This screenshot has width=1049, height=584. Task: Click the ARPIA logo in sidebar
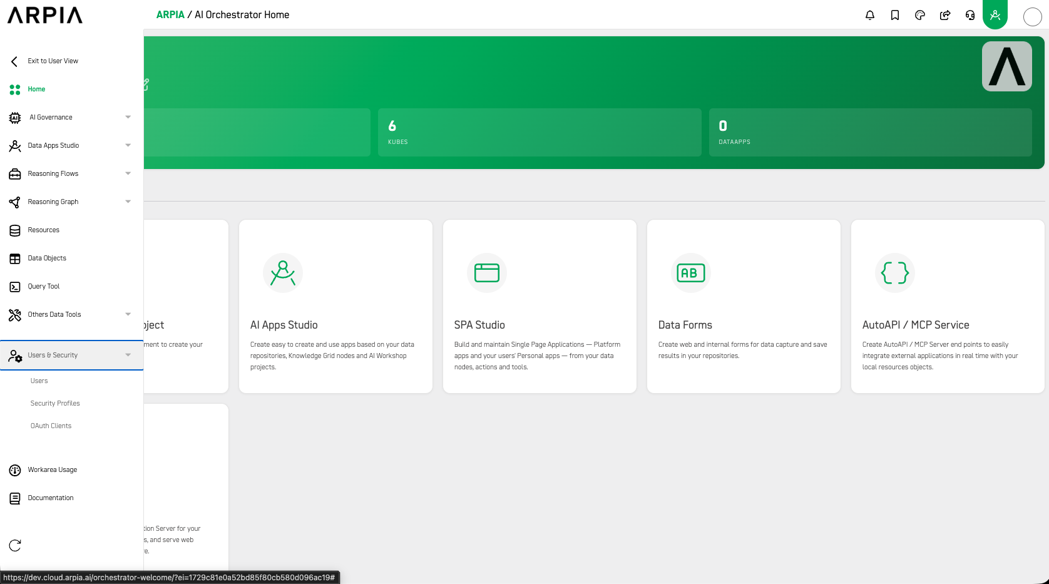pyautogui.click(x=45, y=15)
